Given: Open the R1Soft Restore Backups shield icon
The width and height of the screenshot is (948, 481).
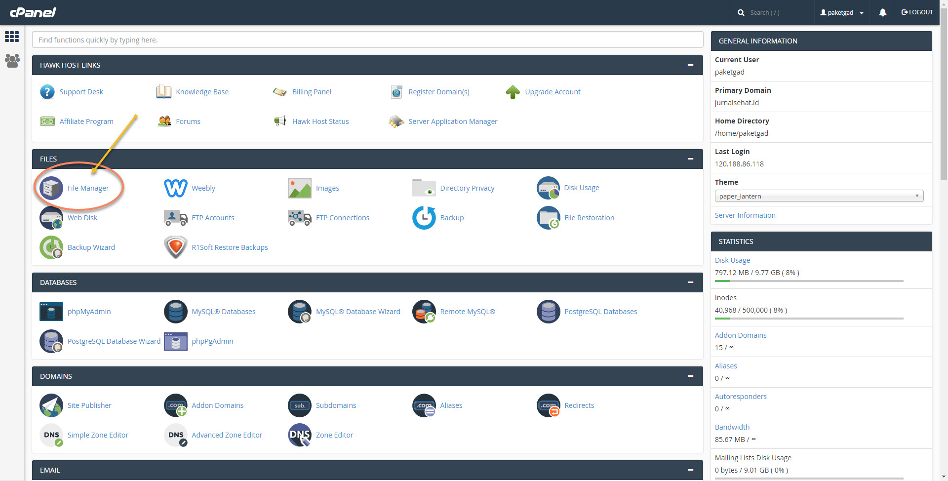Looking at the screenshot, I should [x=175, y=247].
